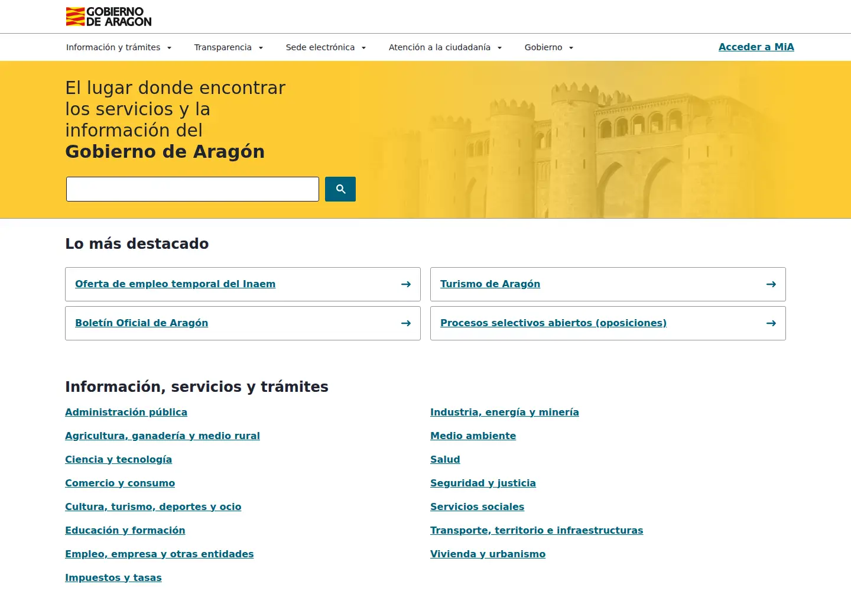The width and height of the screenshot is (851, 591).
Task: Open Servicios sociales link
Action: tap(478, 506)
